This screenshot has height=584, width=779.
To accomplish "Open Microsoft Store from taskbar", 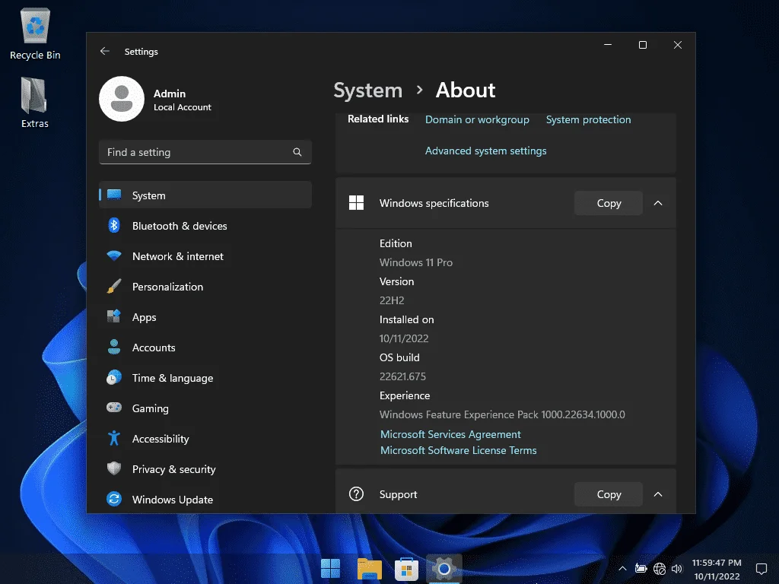I will 406,569.
